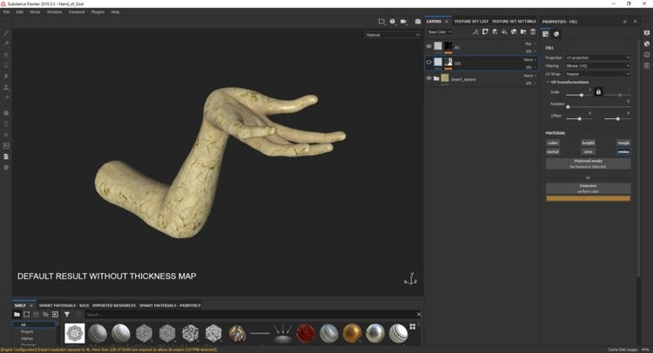Click the orange Emissive uniform color swatch
This screenshot has height=353, width=653.
[x=588, y=198]
